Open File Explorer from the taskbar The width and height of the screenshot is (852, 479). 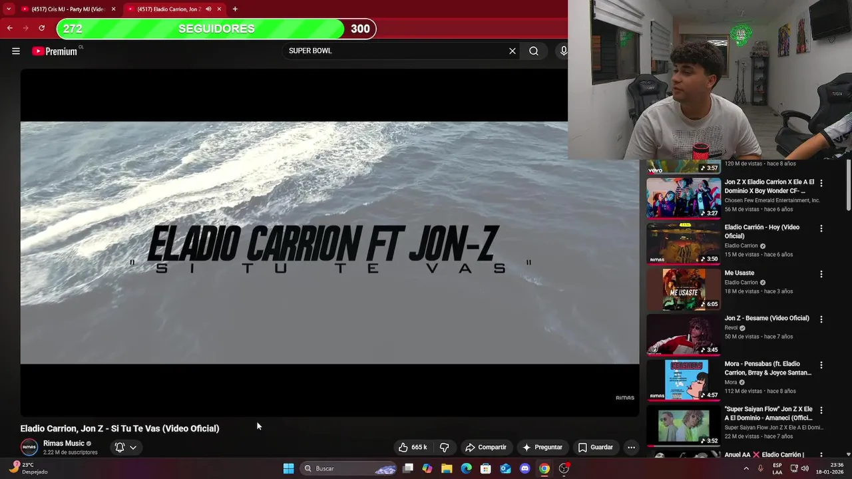447,468
